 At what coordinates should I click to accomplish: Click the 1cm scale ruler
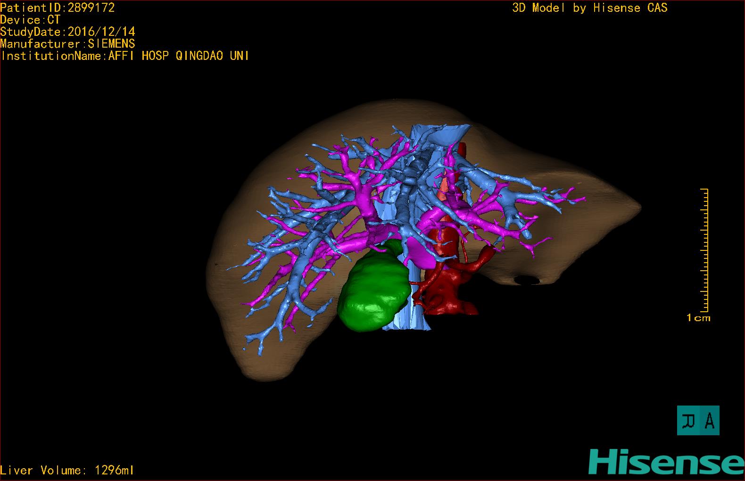pos(704,250)
